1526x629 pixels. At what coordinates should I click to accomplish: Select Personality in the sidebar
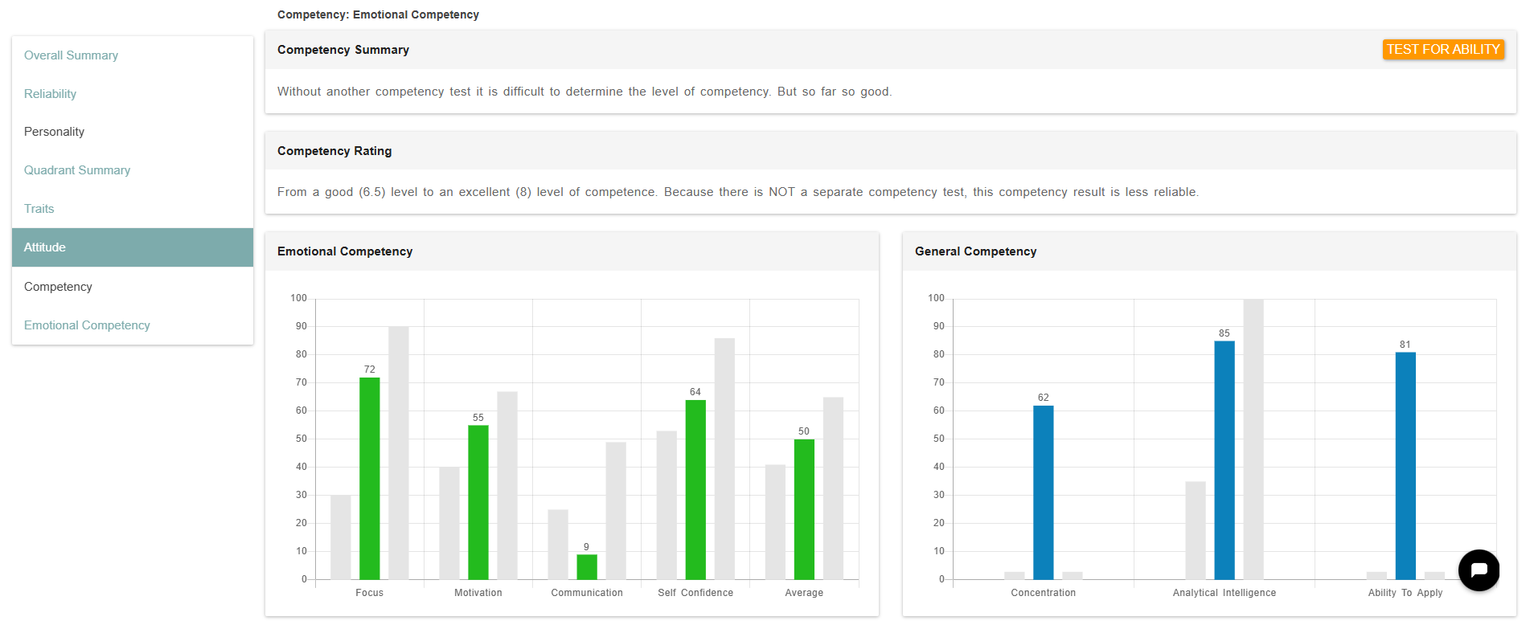[x=54, y=132]
